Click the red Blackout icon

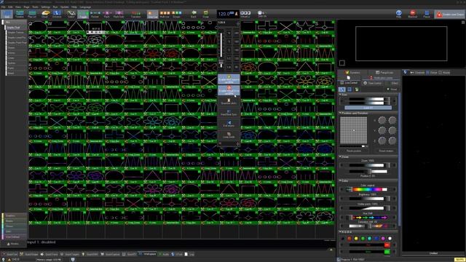[413, 14]
